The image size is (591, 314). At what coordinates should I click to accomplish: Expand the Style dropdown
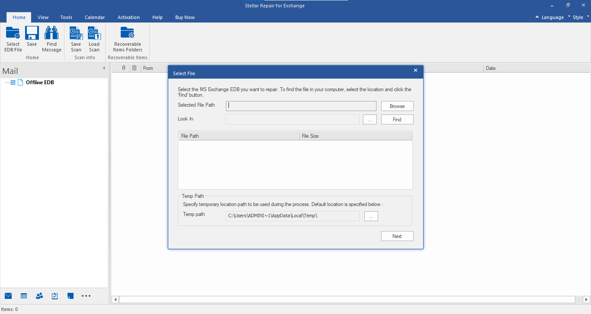tap(580, 17)
